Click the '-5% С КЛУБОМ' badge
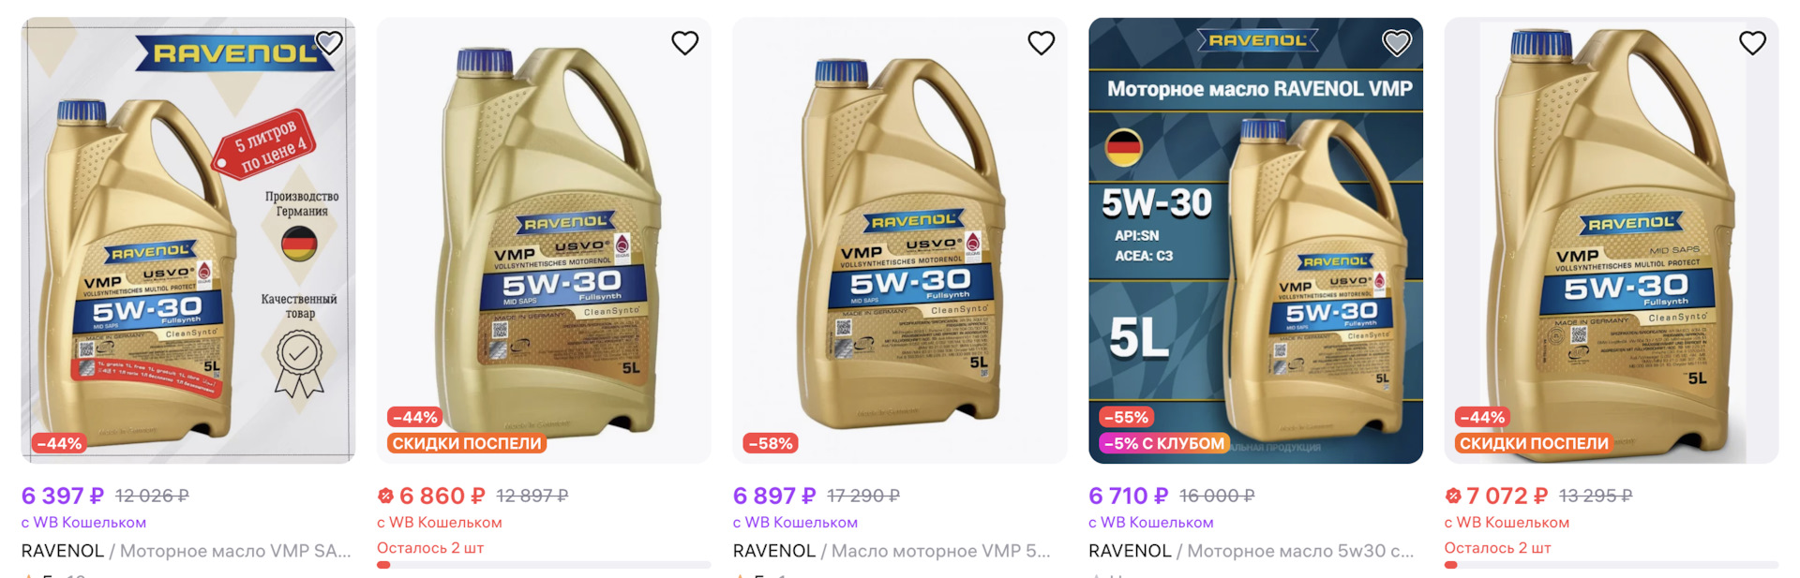The image size is (1800, 578). (1163, 443)
